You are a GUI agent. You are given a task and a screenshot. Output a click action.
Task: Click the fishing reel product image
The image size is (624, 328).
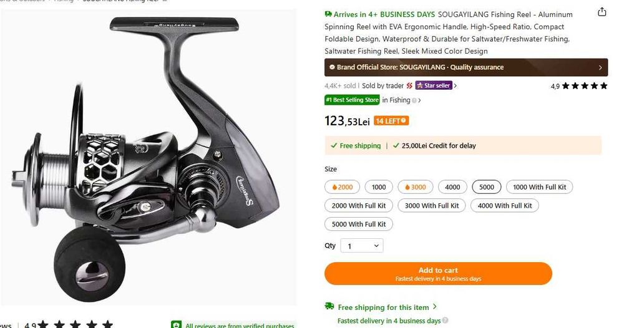148,157
